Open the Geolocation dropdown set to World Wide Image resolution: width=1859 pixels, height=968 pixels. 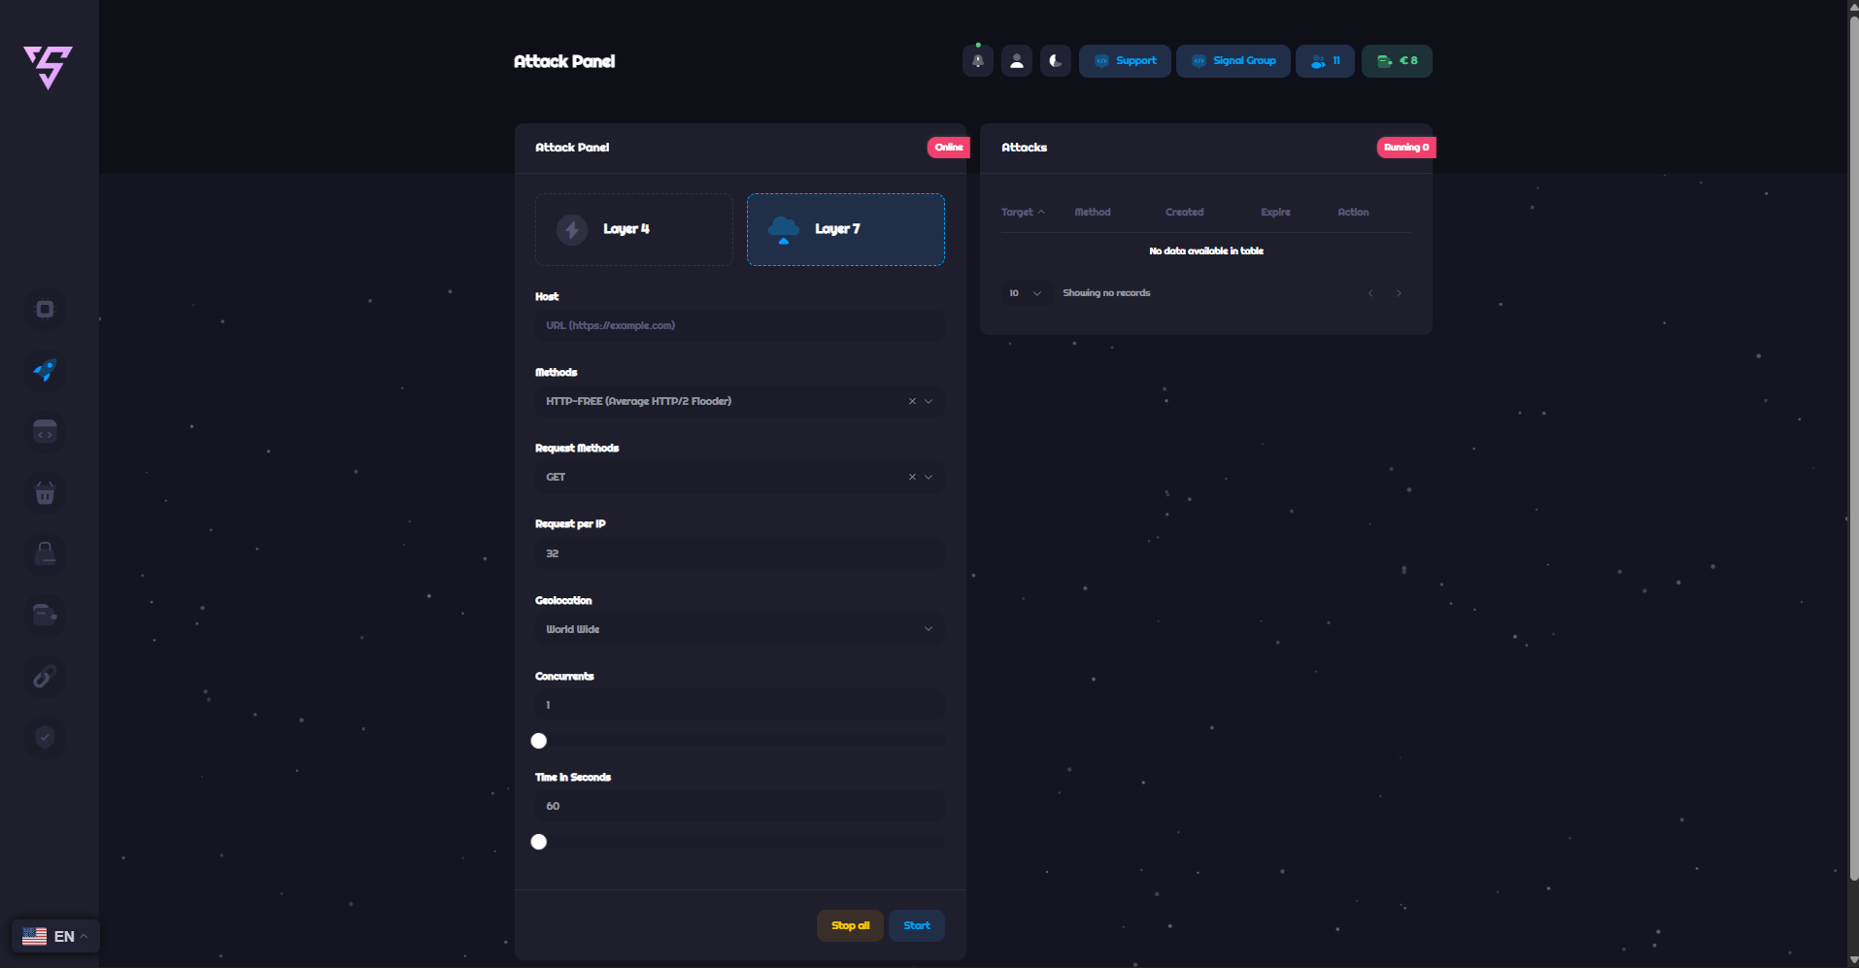pos(738,629)
